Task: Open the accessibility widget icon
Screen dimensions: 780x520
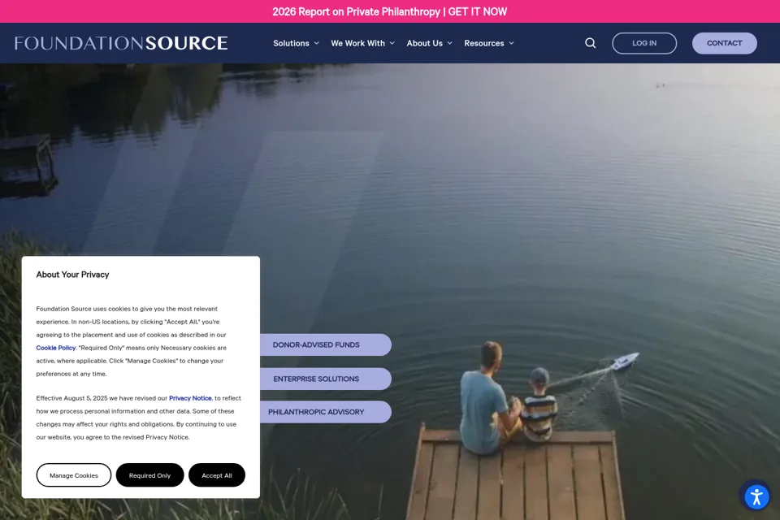Action: [756, 496]
